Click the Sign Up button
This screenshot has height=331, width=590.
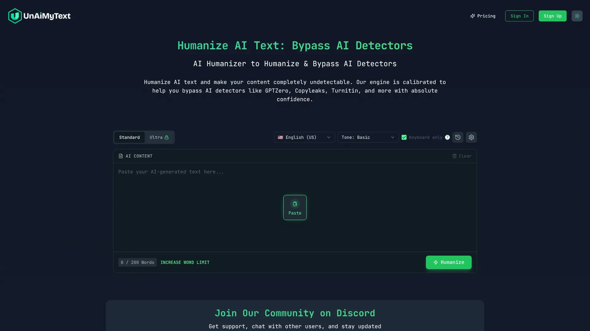(x=552, y=16)
